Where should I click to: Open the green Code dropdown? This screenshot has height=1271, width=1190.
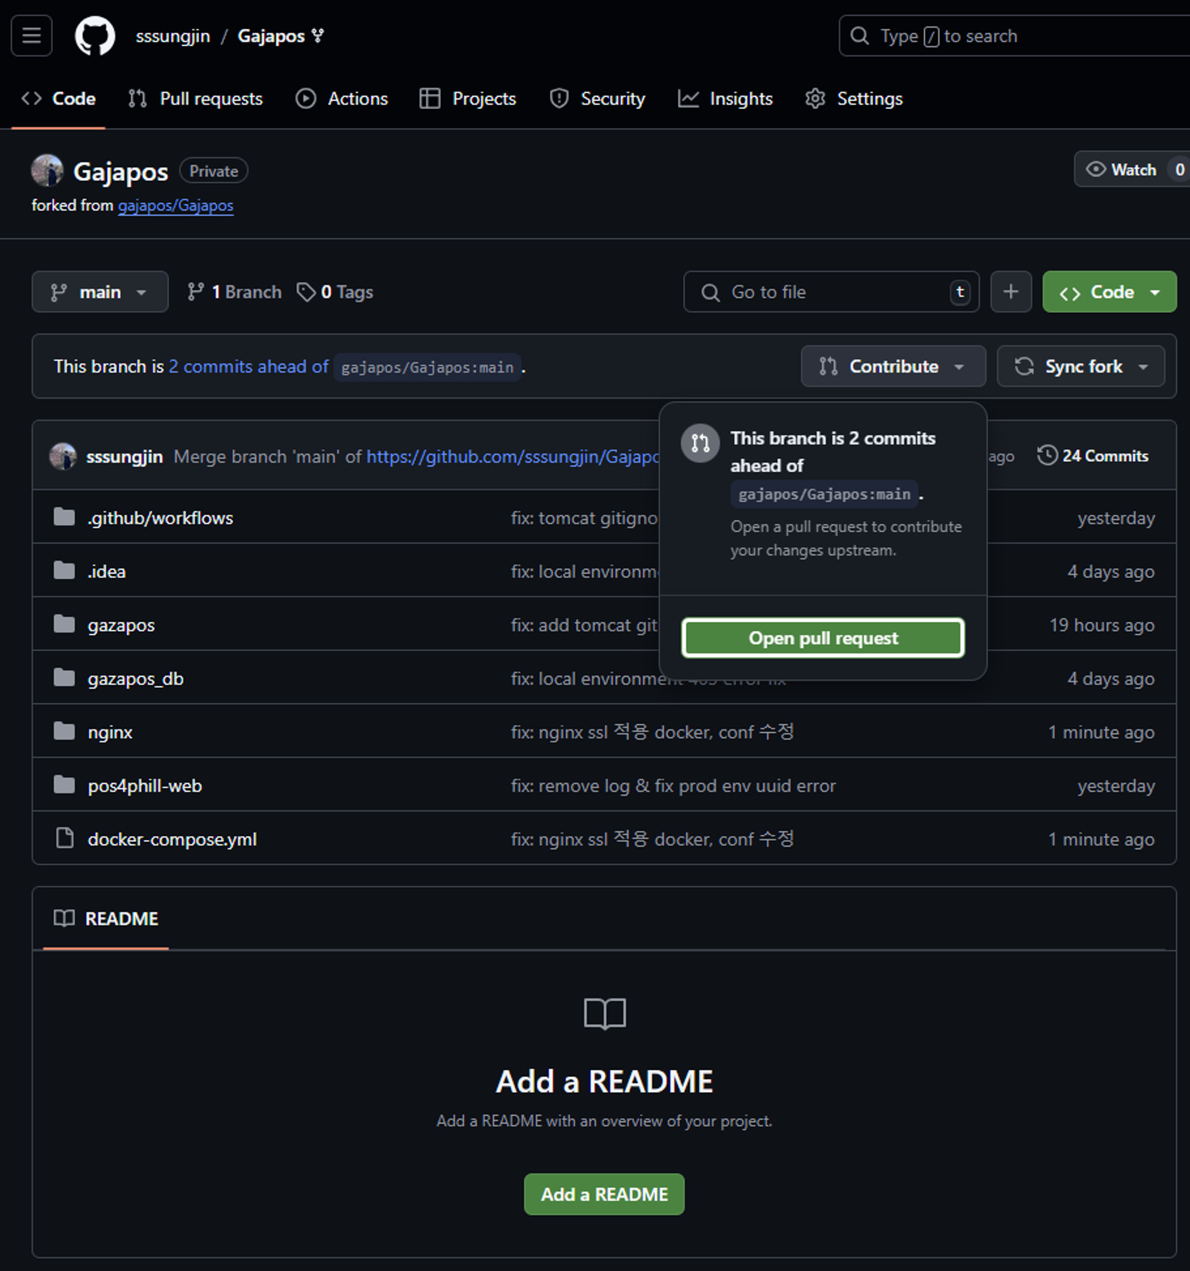(1109, 292)
